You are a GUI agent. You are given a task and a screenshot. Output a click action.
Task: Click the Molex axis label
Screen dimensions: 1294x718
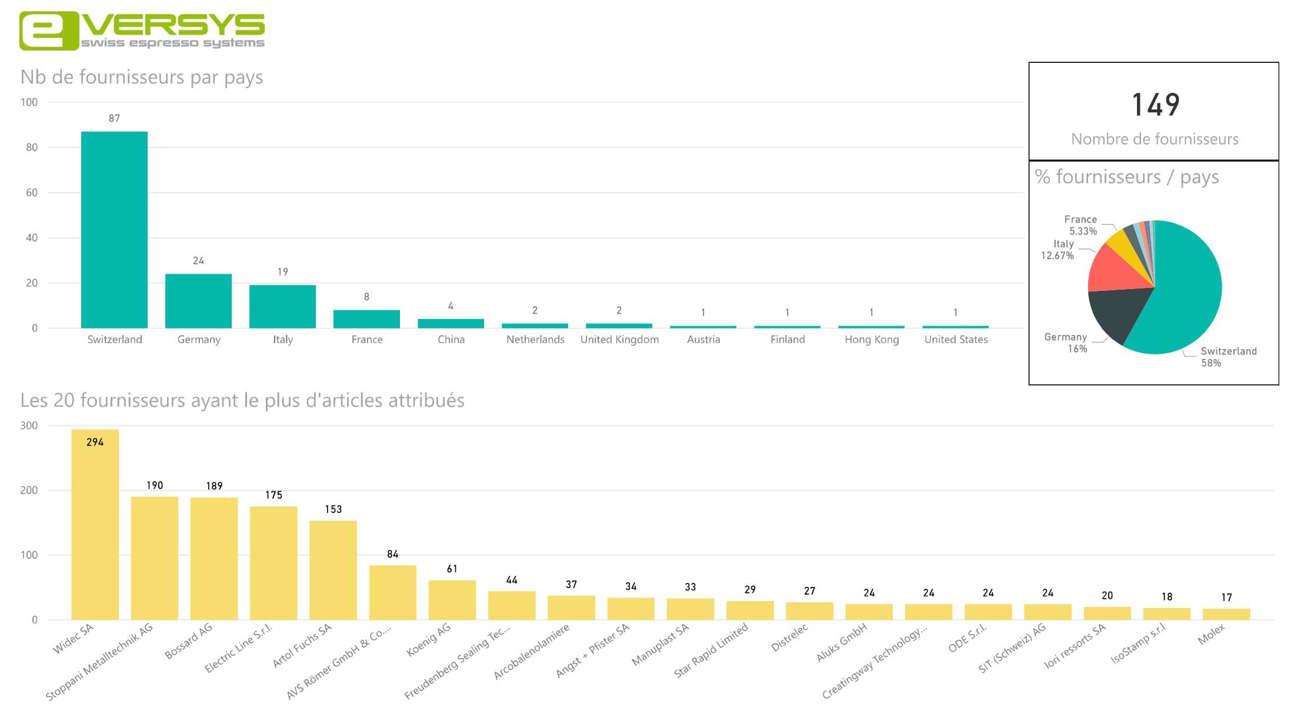[1212, 634]
